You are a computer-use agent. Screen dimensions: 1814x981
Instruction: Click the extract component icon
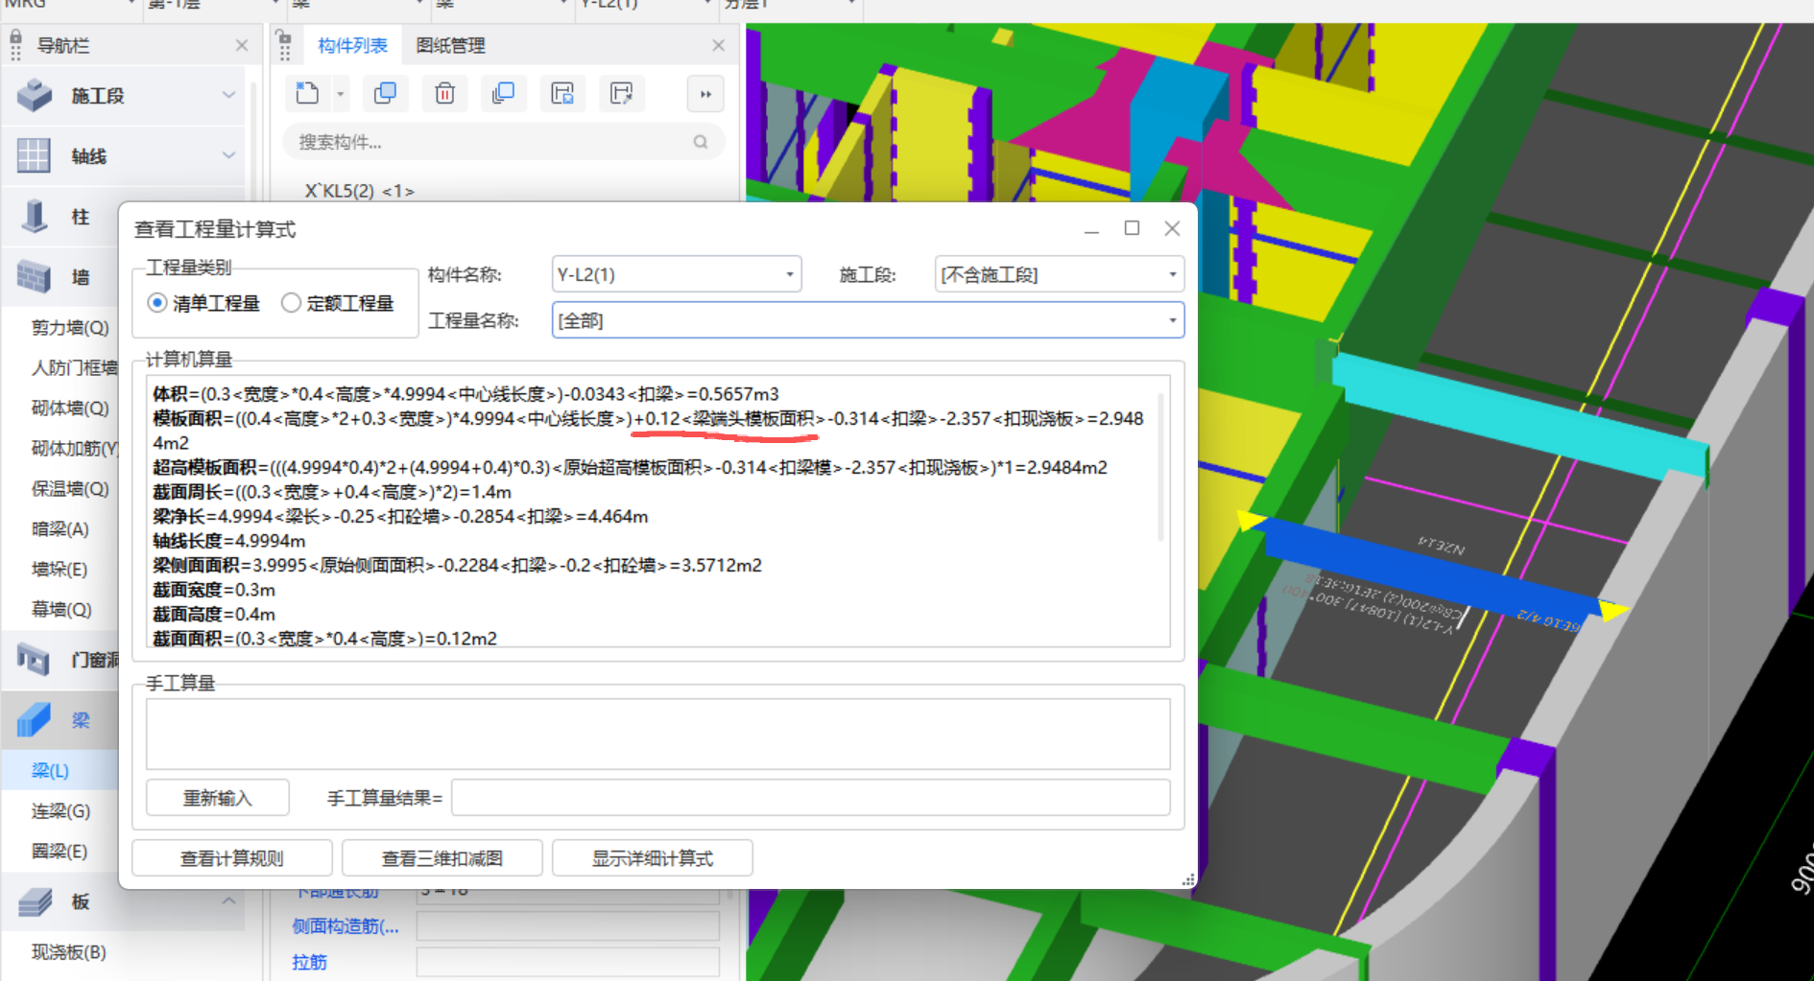coord(622,93)
